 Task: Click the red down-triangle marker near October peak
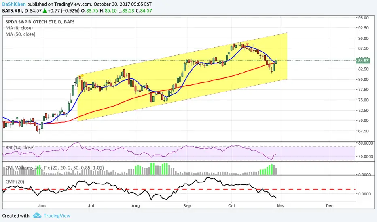[x=247, y=44]
